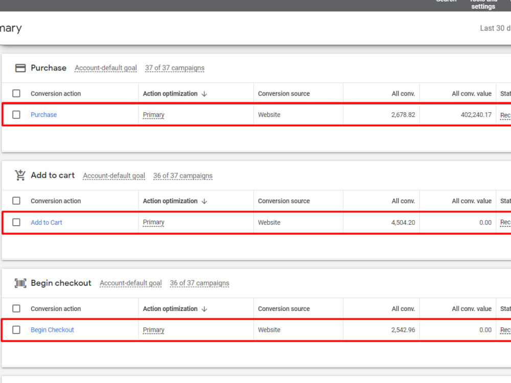This screenshot has width=511, height=383.
Task: Click Conversion action header in Begin checkout table
Action: pyautogui.click(x=56, y=309)
